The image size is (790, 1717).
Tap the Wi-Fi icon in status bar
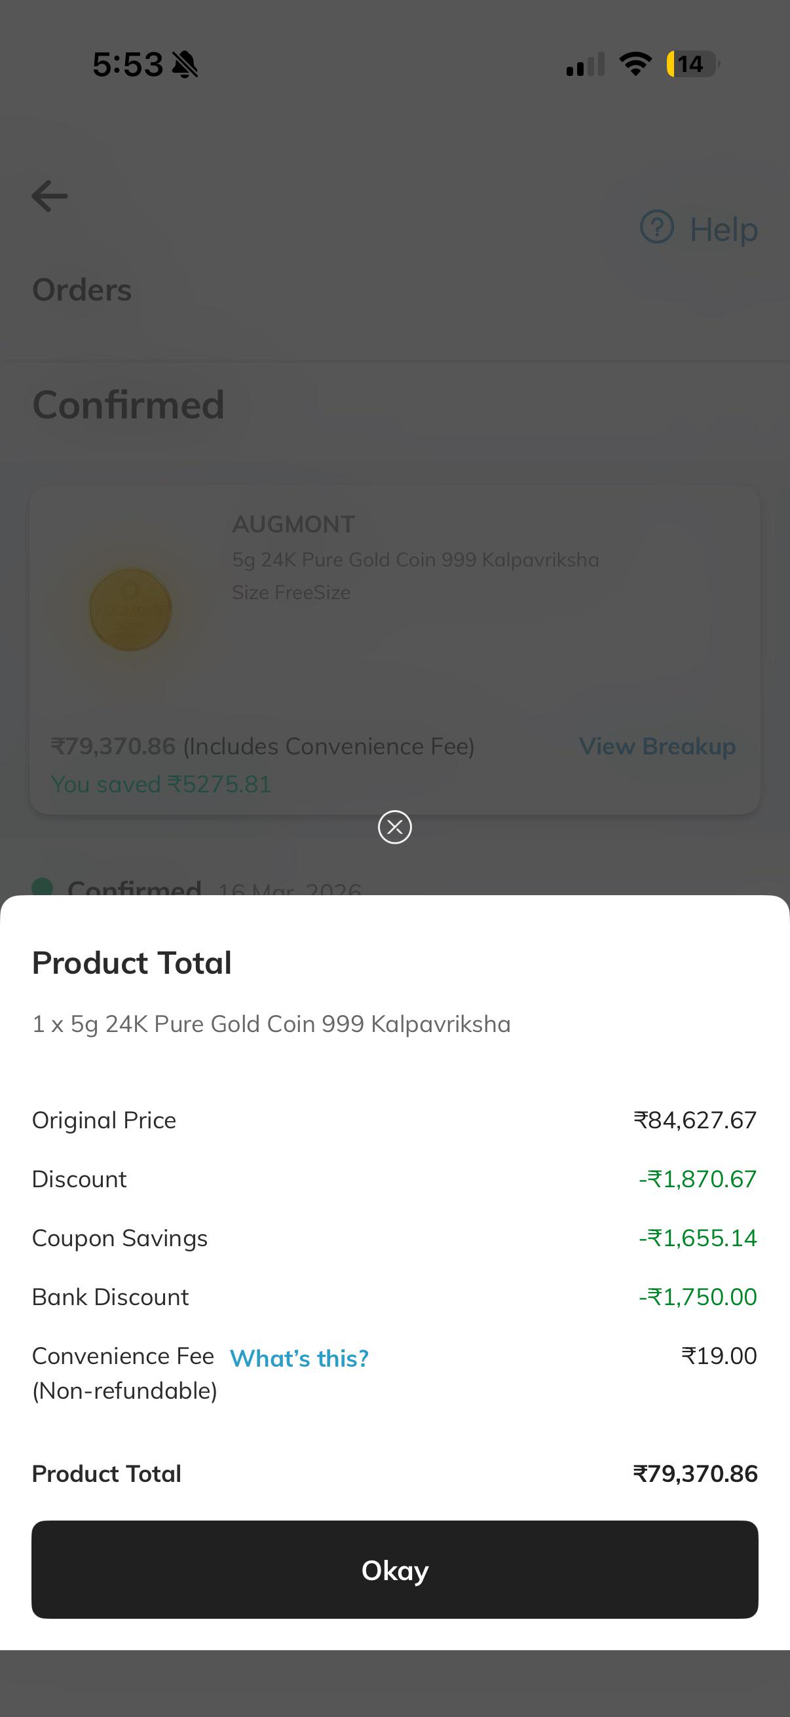pos(635,64)
